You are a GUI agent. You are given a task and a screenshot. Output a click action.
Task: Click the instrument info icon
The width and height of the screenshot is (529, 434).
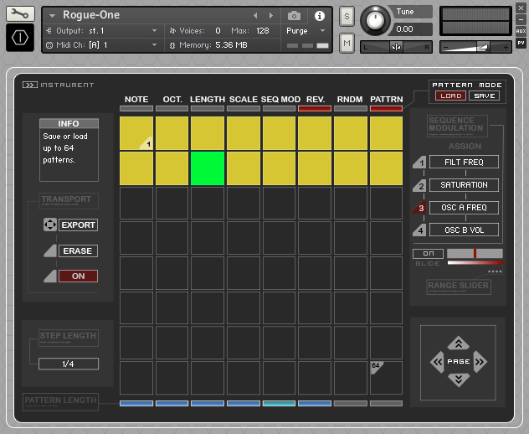[319, 15]
